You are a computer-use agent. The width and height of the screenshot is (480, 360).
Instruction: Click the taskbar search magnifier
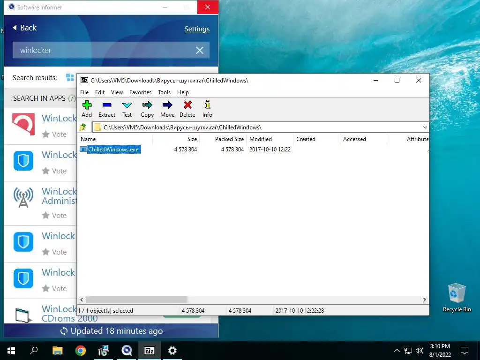click(x=34, y=350)
